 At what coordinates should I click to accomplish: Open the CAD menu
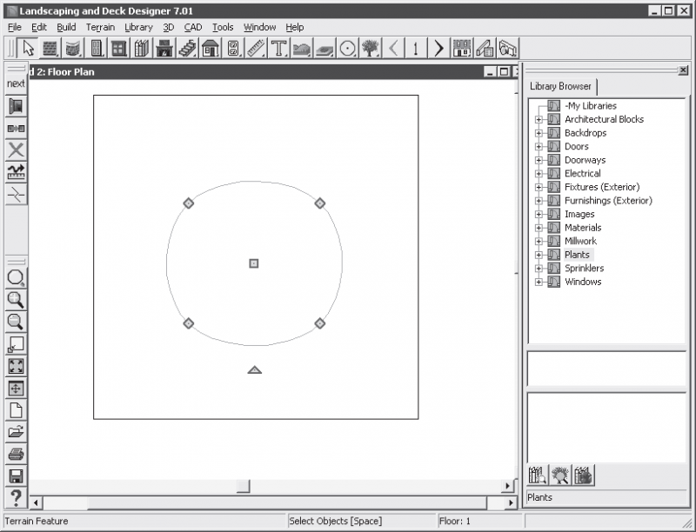[x=193, y=28]
